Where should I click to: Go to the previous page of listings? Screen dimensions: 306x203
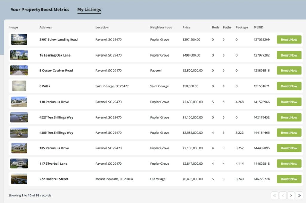(x=283, y=196)
